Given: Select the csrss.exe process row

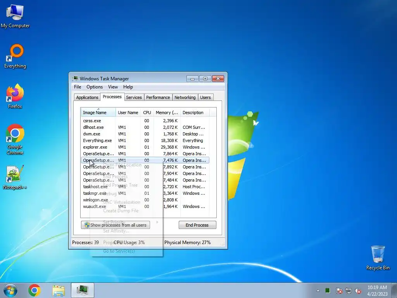Looking at the screenshot, I should 145,121.
